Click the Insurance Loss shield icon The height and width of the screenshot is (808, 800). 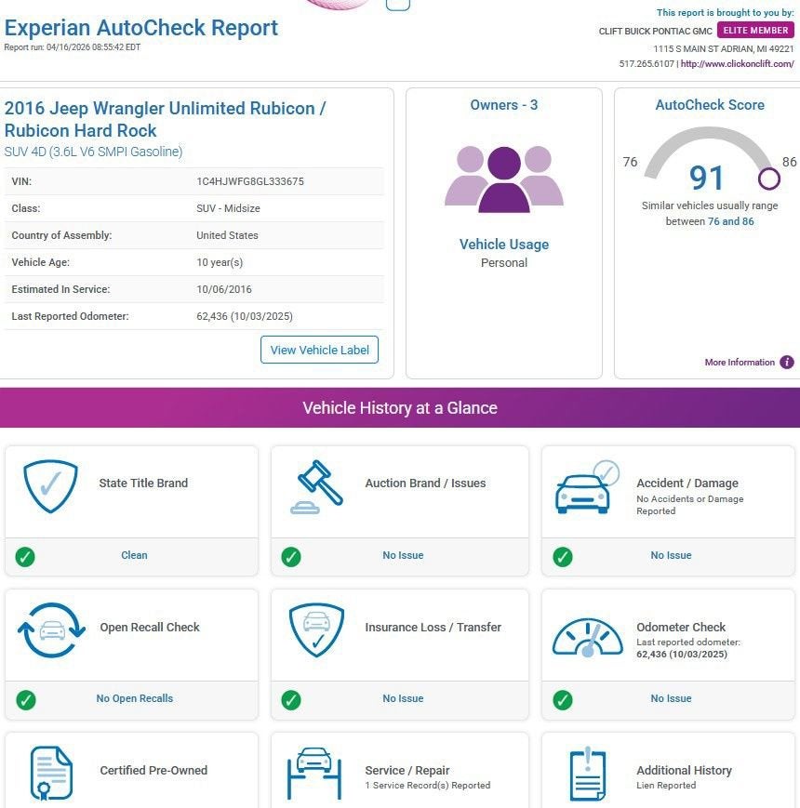(316, 630)
